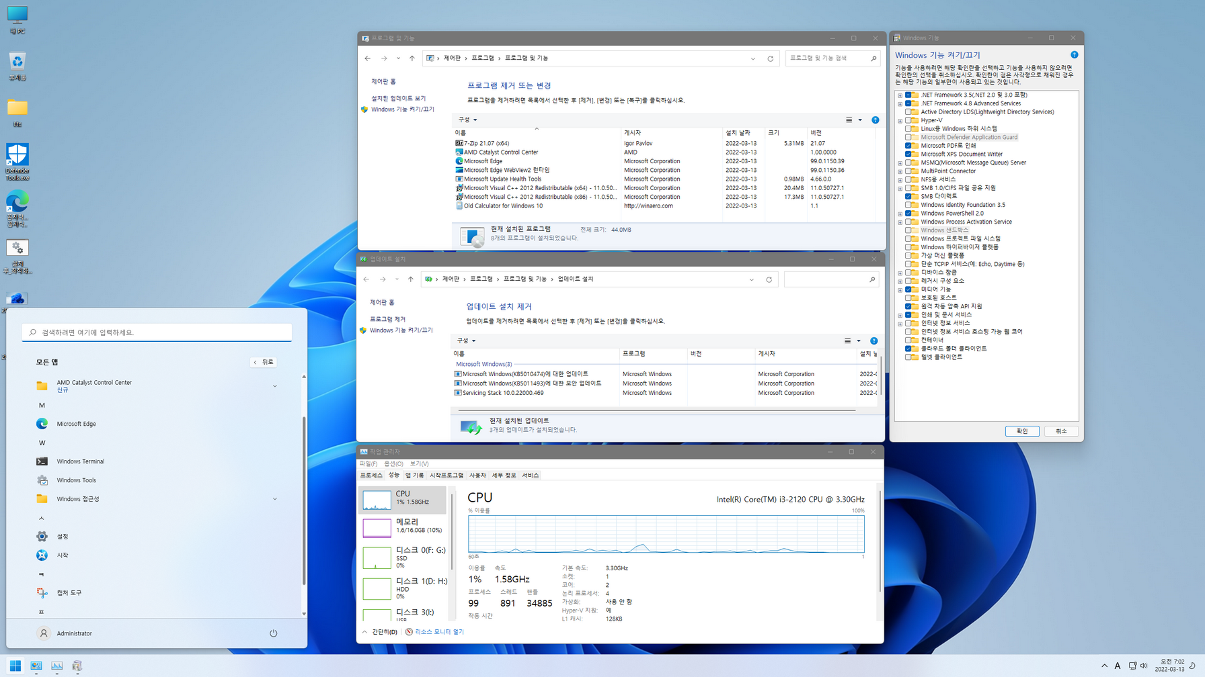Expand .NET Framework 4.8 Advanced Services node
Image resolution: width=1205 pixels, height=677 pixels.
point(900,104)
